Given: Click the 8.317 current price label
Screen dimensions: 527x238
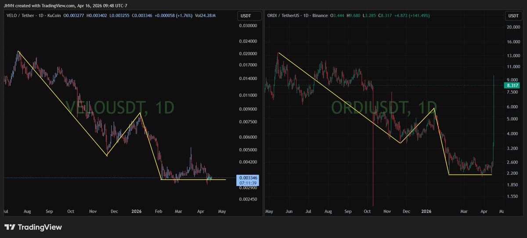Looking at the screenshot, I should [513, 86].
